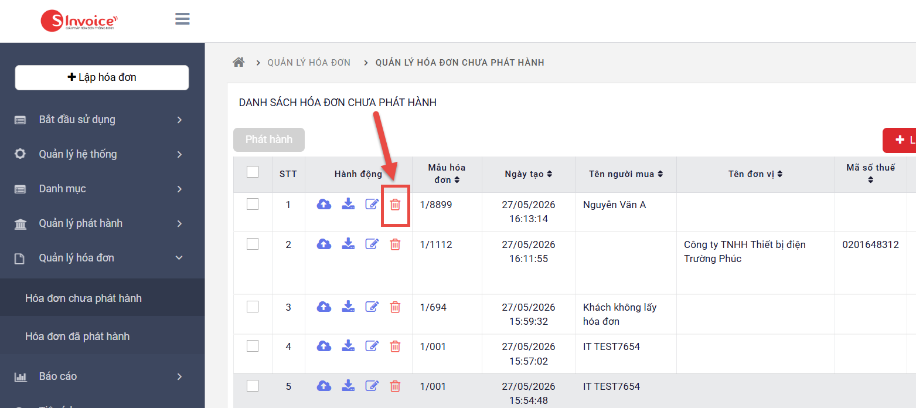Open Báo cáo menu

[x=102, y=376]
